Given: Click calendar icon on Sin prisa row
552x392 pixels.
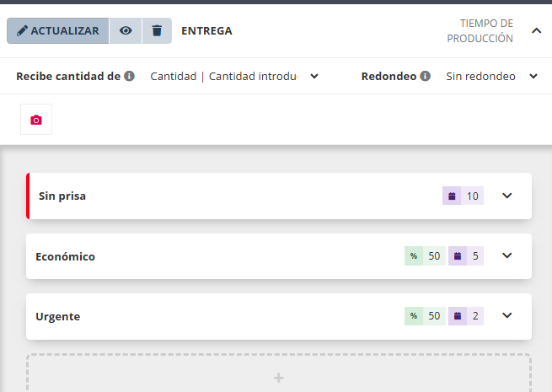Looking at the screenshot, I should click(x=452, y=196).
